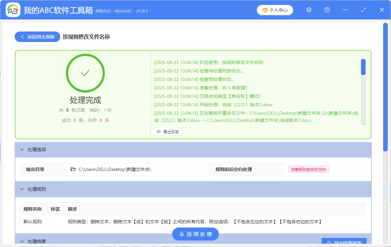Open the 个人中心 menu

tap(275, 10)
